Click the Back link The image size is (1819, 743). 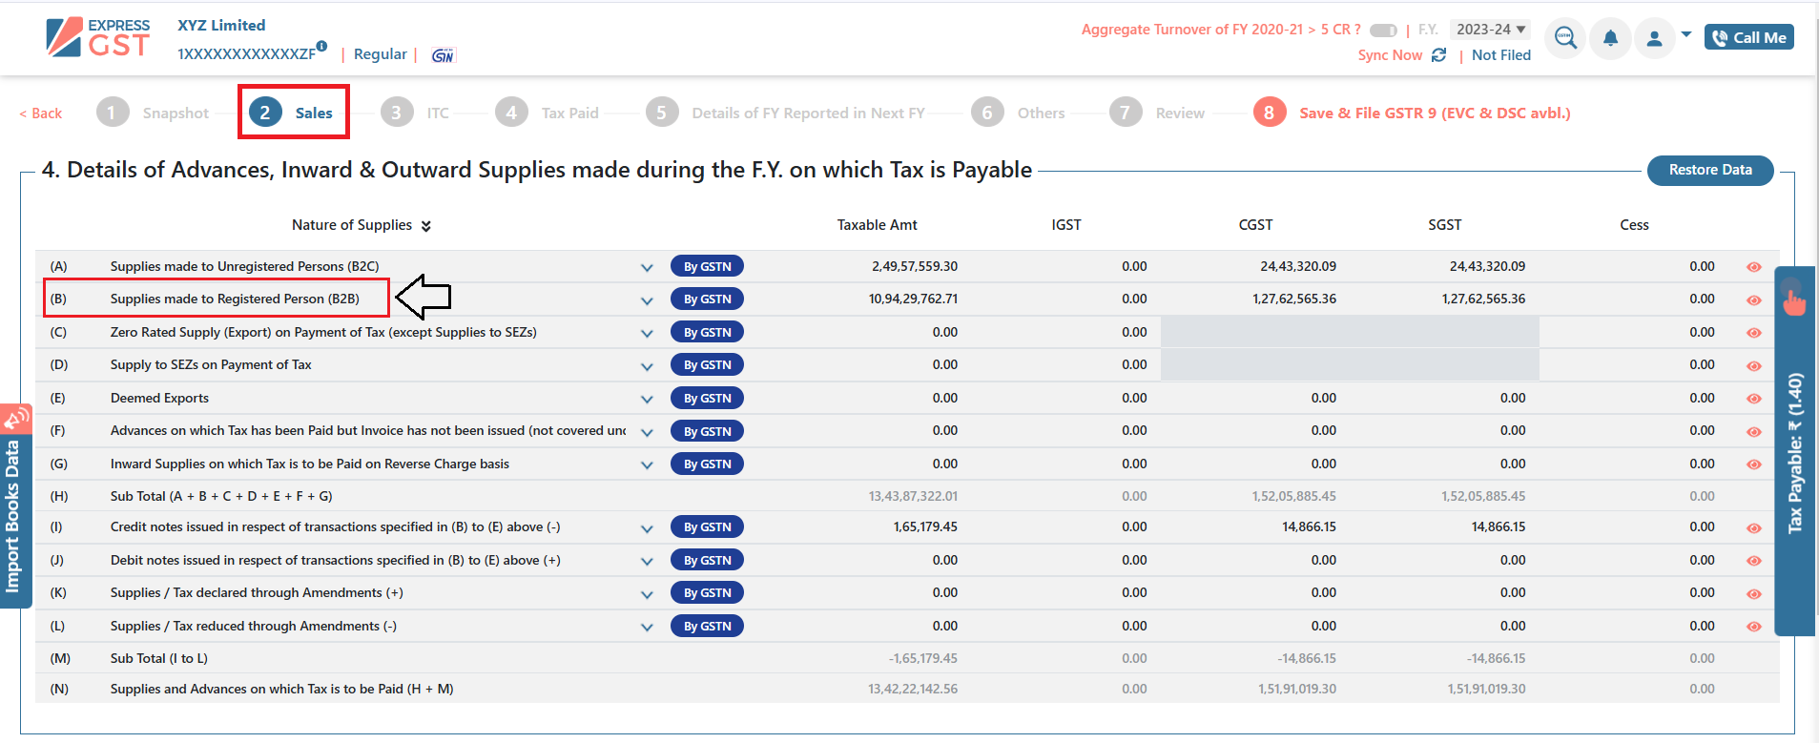pos(40,114)
